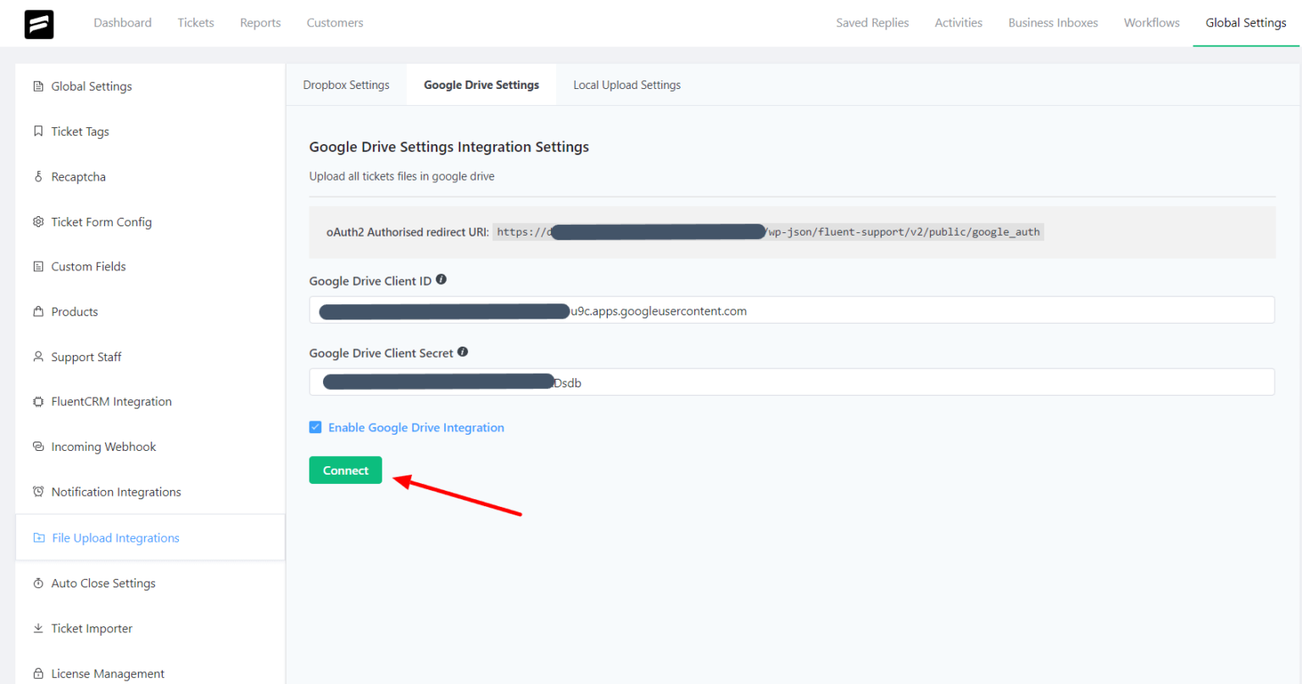The image size is (1302, 684).
Task: Select the Auto Close Settings clock icon
Action: [x=37, y=583]
